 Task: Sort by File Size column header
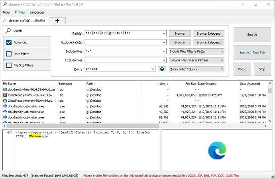click(183, 84)
